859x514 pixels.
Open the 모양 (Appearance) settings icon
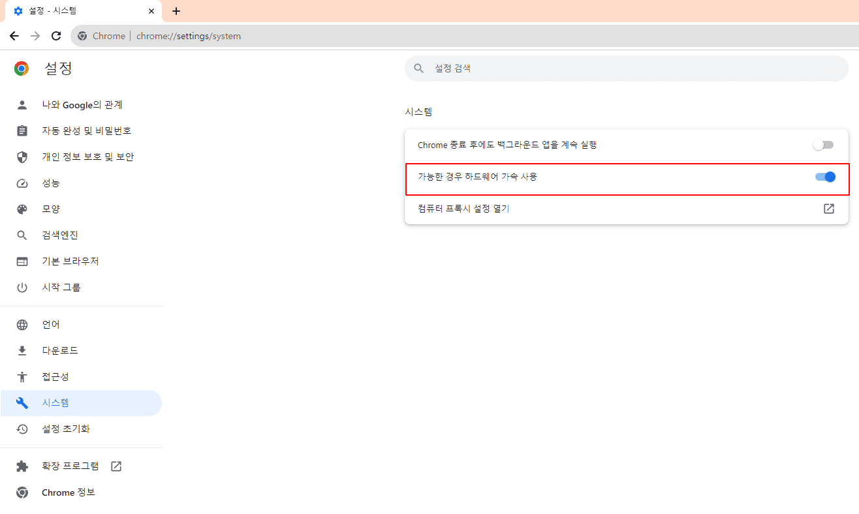pos(22,209)
